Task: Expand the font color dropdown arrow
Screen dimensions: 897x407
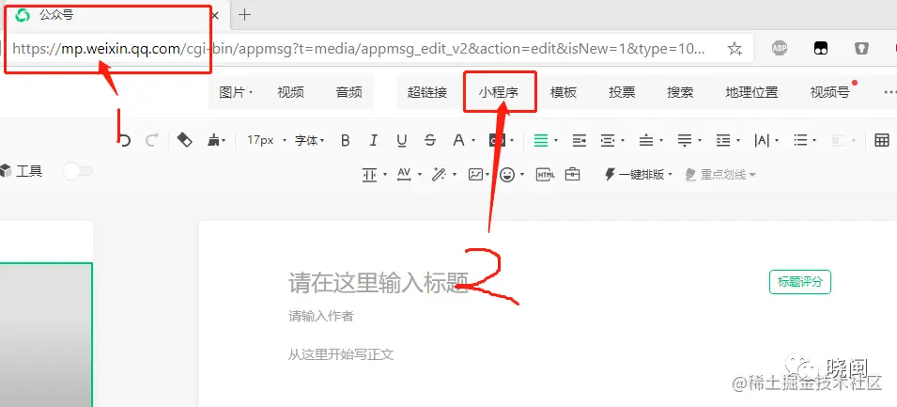Action: [473, 141]
